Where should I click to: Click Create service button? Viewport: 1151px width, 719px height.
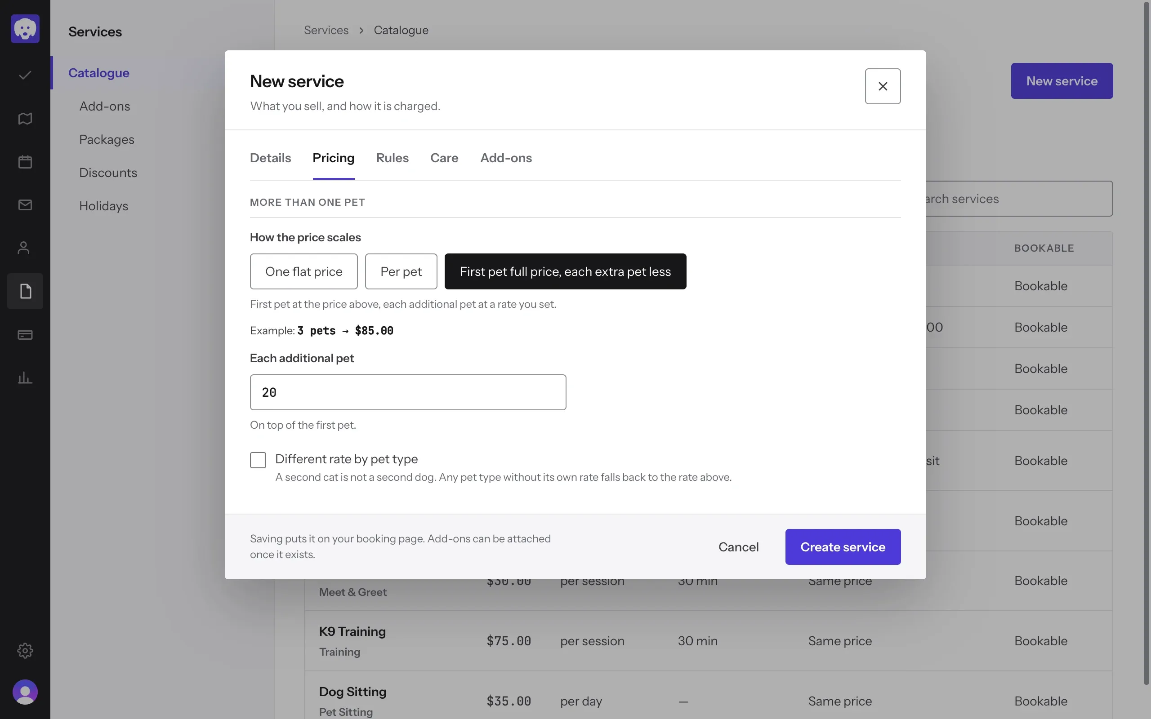(843, 547)
